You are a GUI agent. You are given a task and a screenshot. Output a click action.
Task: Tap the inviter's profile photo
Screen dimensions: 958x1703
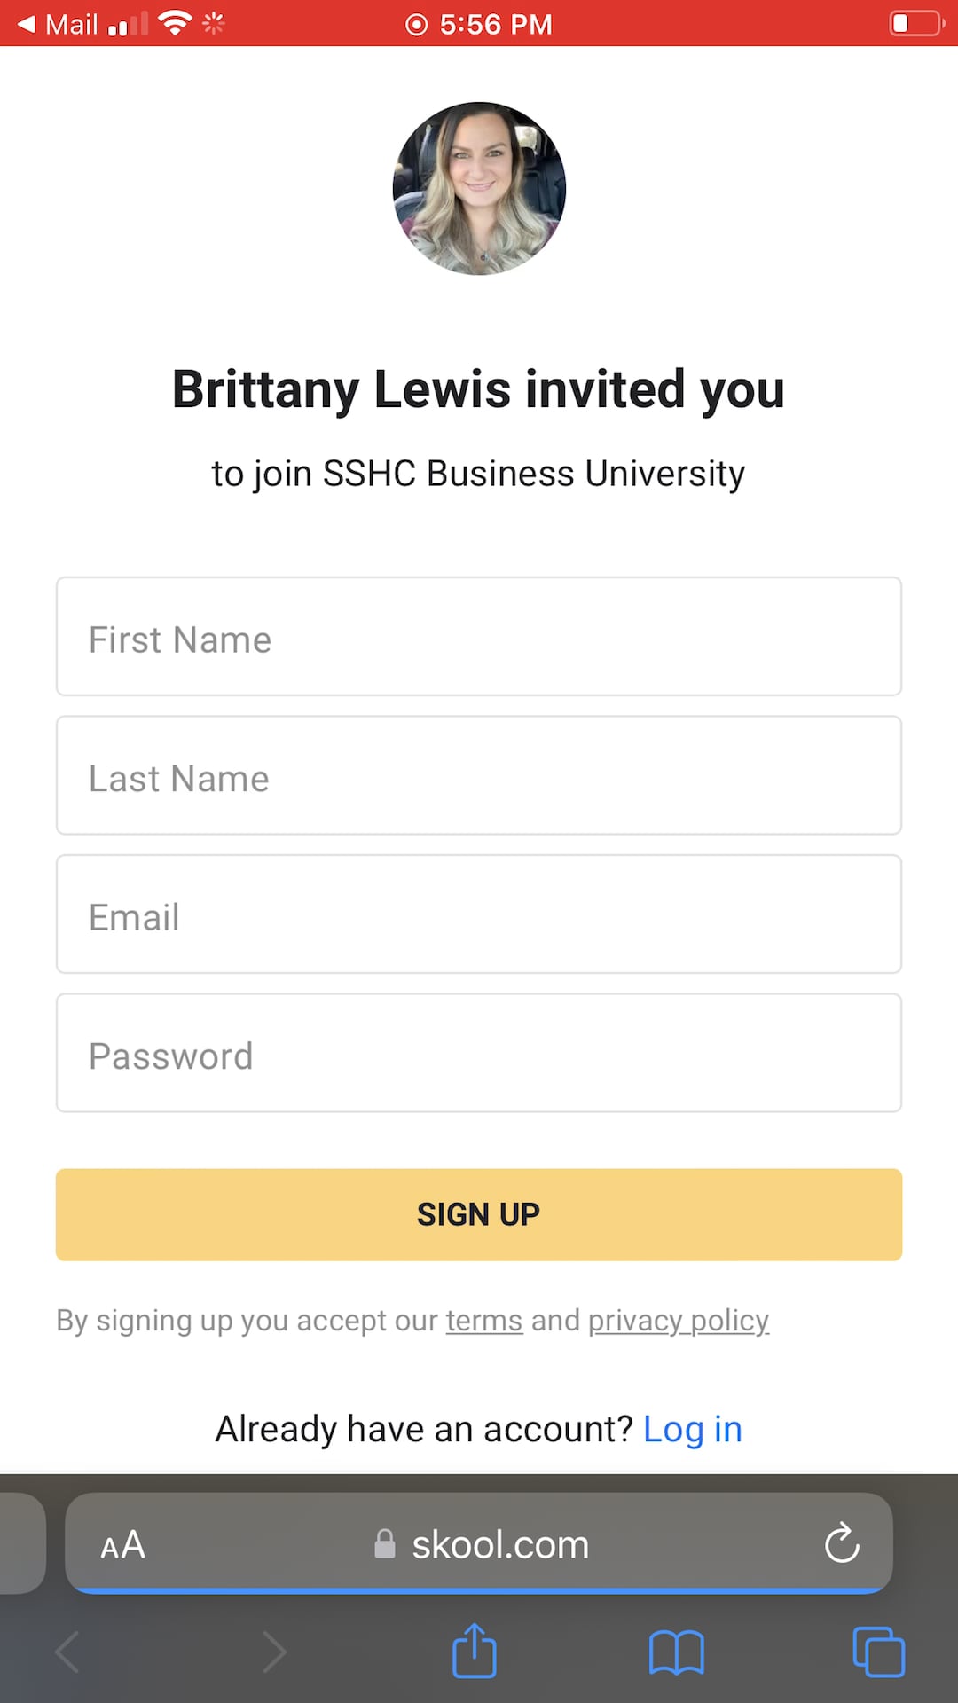pos(479,189)
